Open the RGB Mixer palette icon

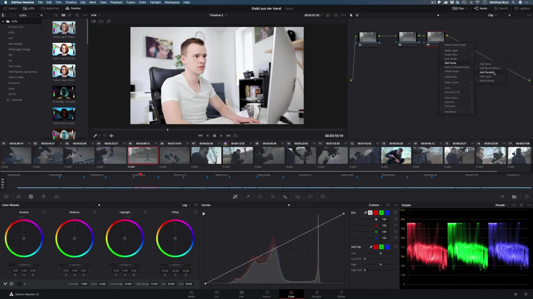(44, 197)
